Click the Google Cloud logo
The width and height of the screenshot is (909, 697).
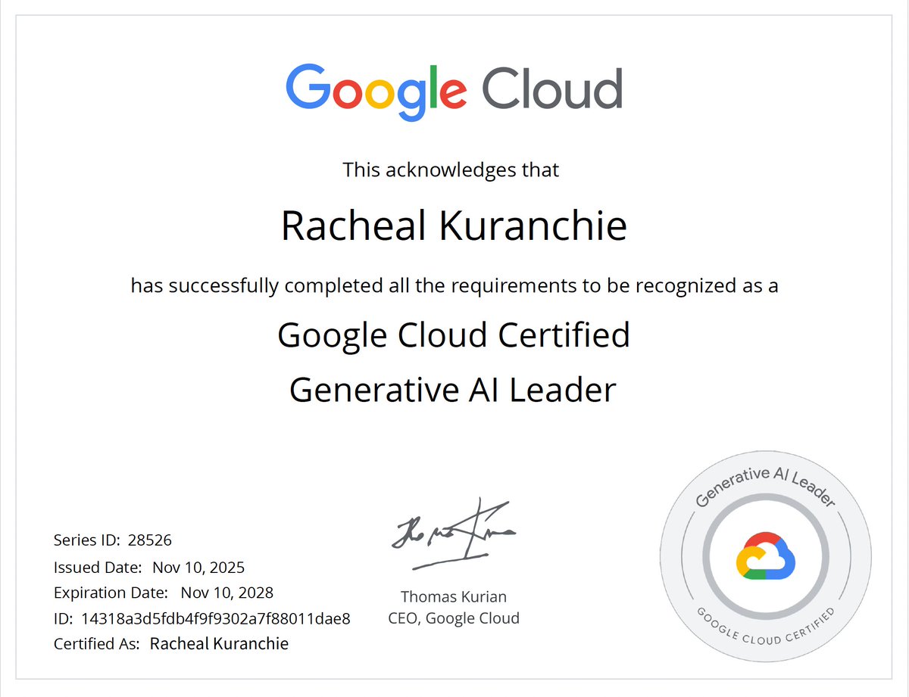point(454,89)
